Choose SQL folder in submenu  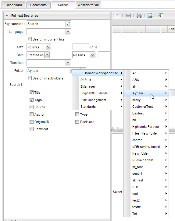146,187
